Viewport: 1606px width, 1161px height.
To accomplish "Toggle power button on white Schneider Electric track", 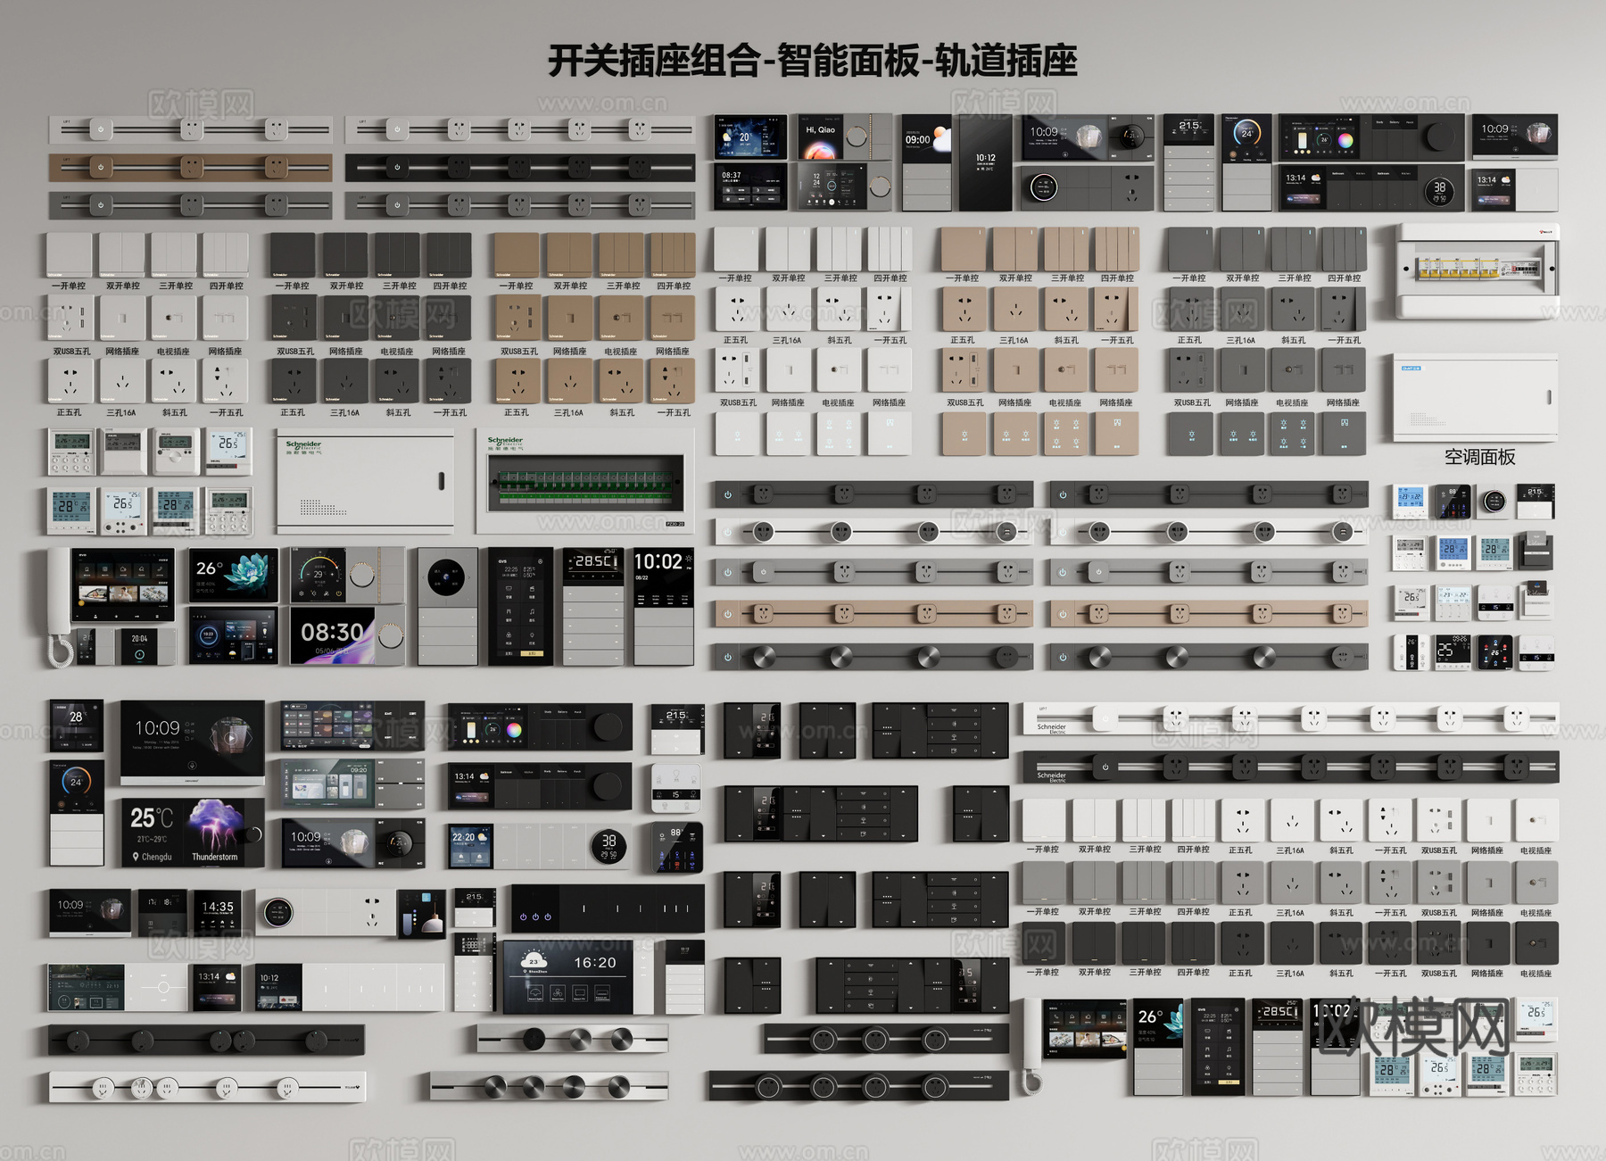I will click(1105, 718).
